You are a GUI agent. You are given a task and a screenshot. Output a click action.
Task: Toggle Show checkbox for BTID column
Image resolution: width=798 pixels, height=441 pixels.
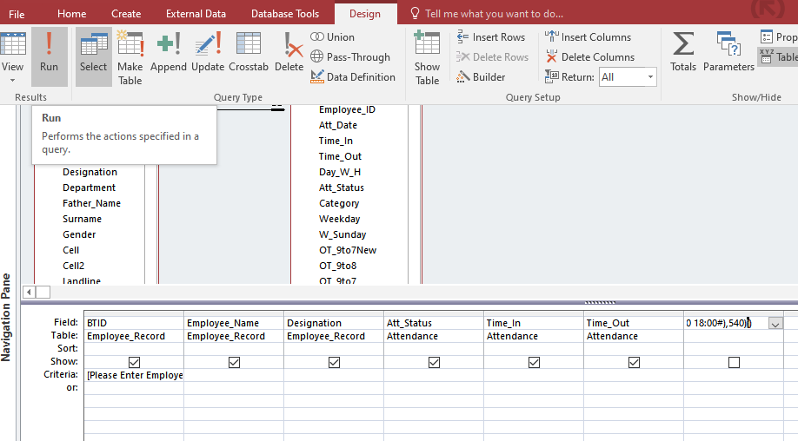click(135, 362)
